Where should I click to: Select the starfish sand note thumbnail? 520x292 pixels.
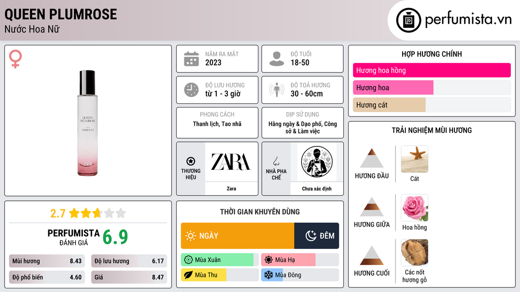point(414,159)
